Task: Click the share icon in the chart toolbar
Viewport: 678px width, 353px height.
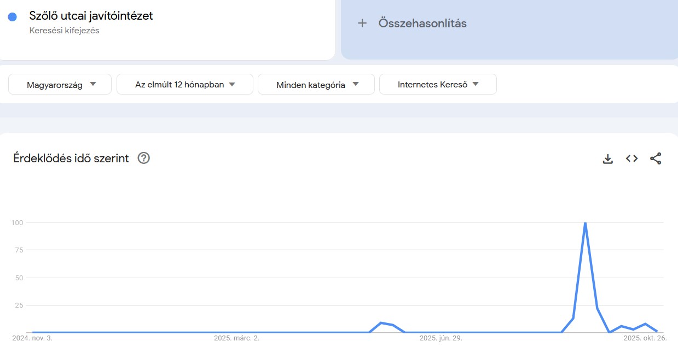Action: pos(656,158)
